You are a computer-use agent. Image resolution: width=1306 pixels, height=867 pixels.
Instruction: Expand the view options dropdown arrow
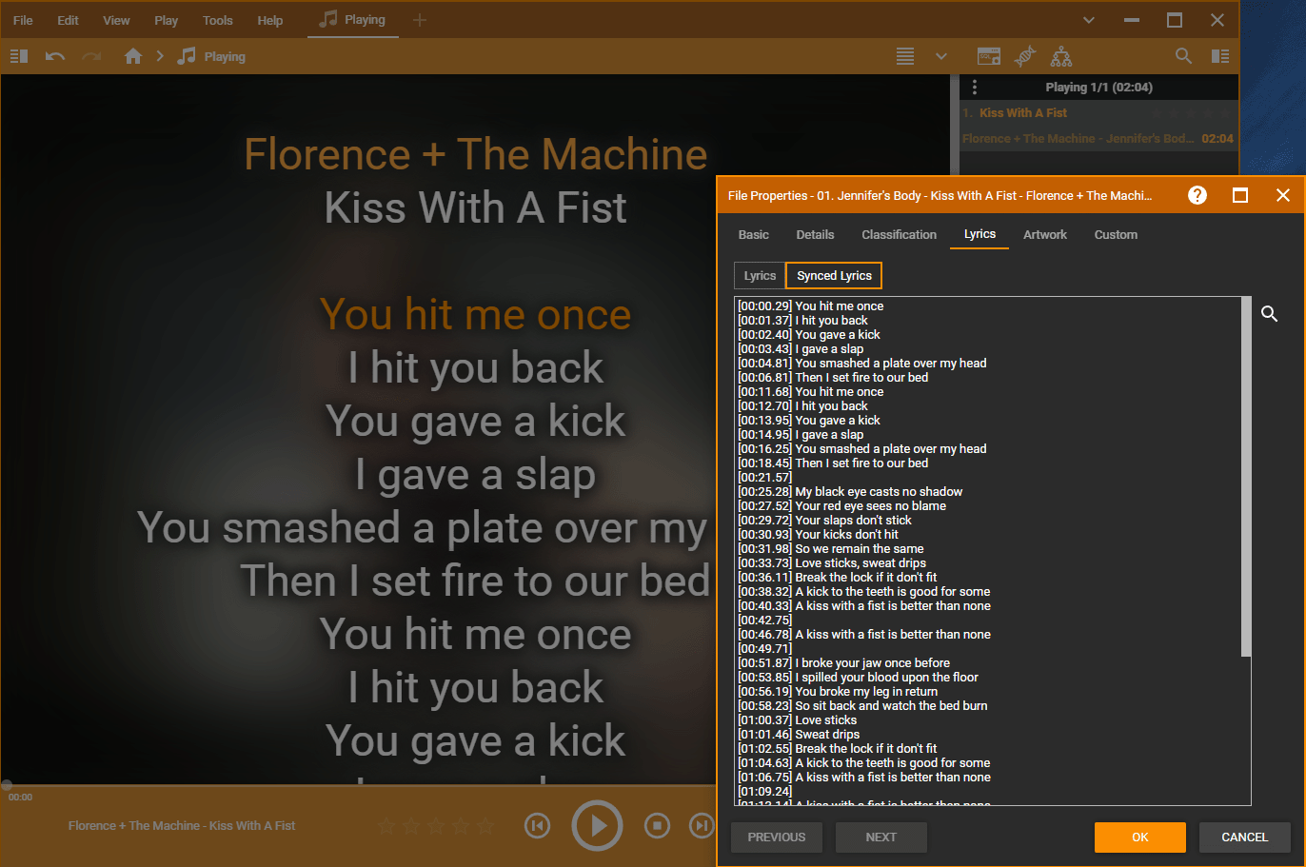pos(941,56)
